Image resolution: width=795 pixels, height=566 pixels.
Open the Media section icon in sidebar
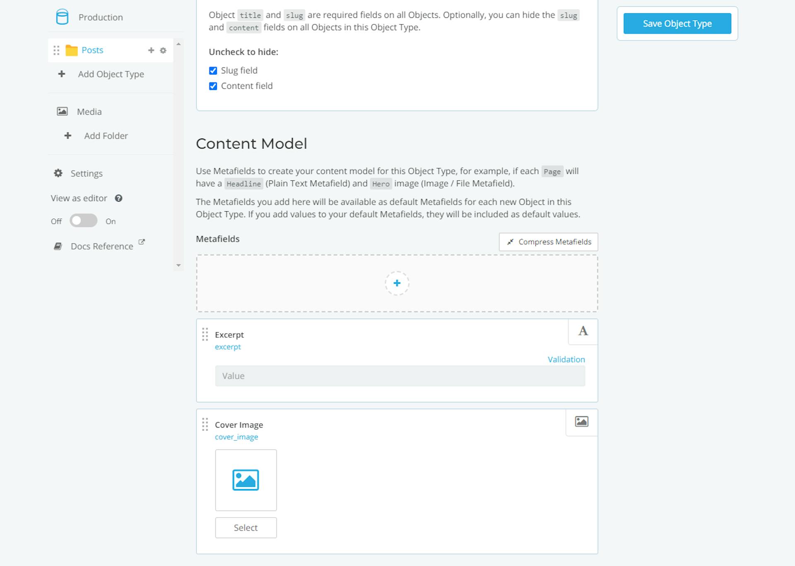(62, 111)
